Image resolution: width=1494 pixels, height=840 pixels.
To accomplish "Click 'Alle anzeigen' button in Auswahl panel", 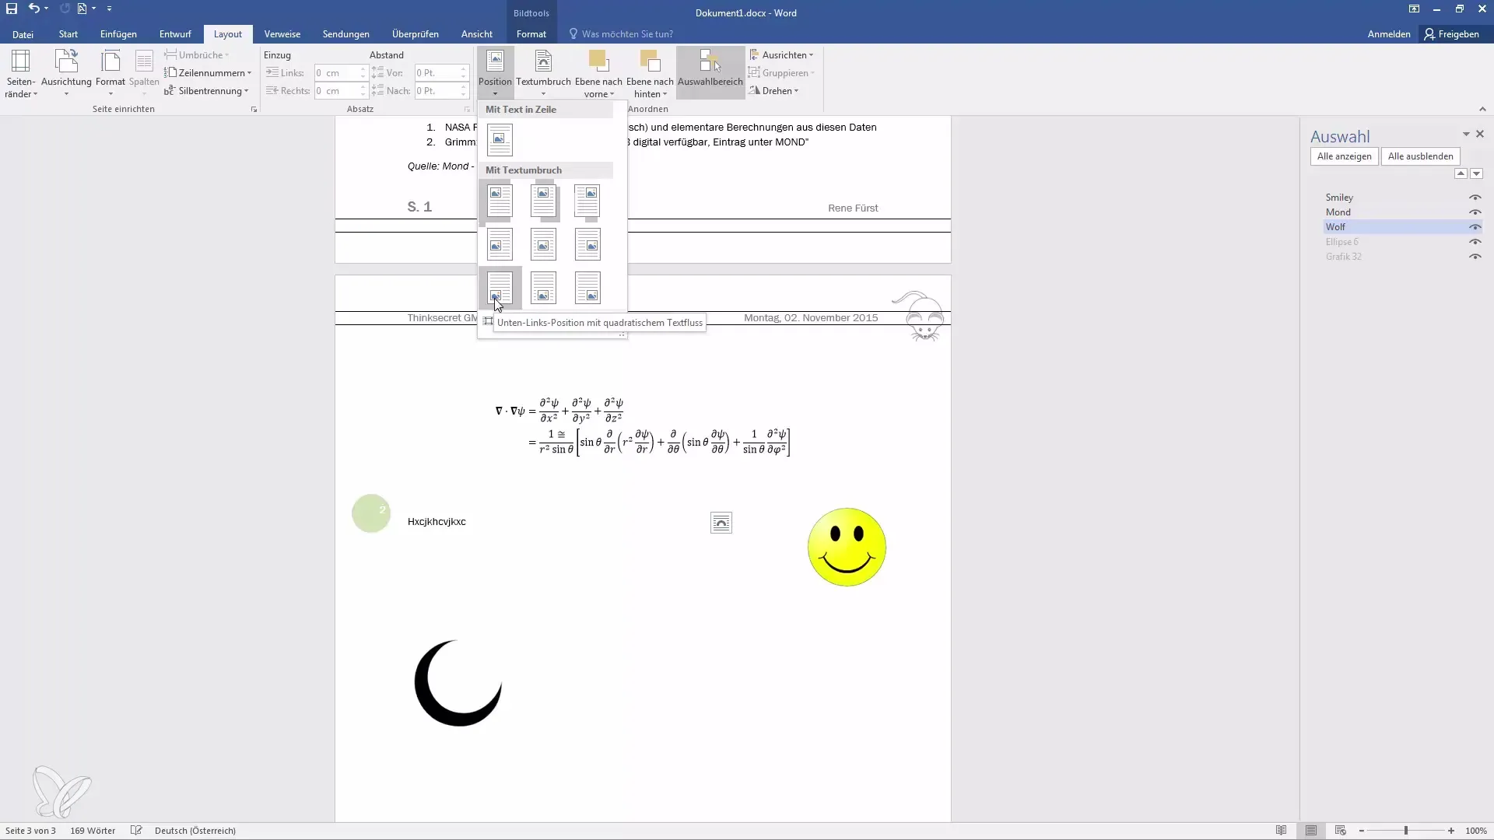I will [1344, 156].
